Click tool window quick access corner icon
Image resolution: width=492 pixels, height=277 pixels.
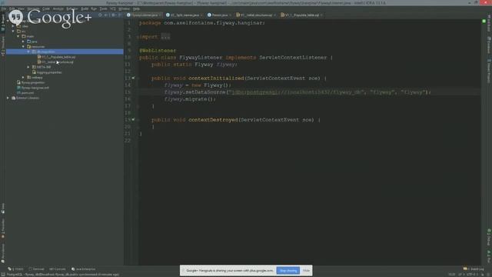pos(3,275)
